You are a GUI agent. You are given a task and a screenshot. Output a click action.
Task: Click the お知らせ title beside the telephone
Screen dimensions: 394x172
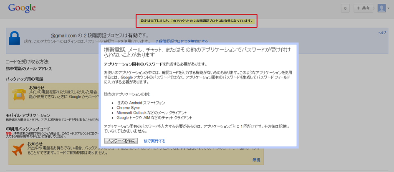coord(37,88)
